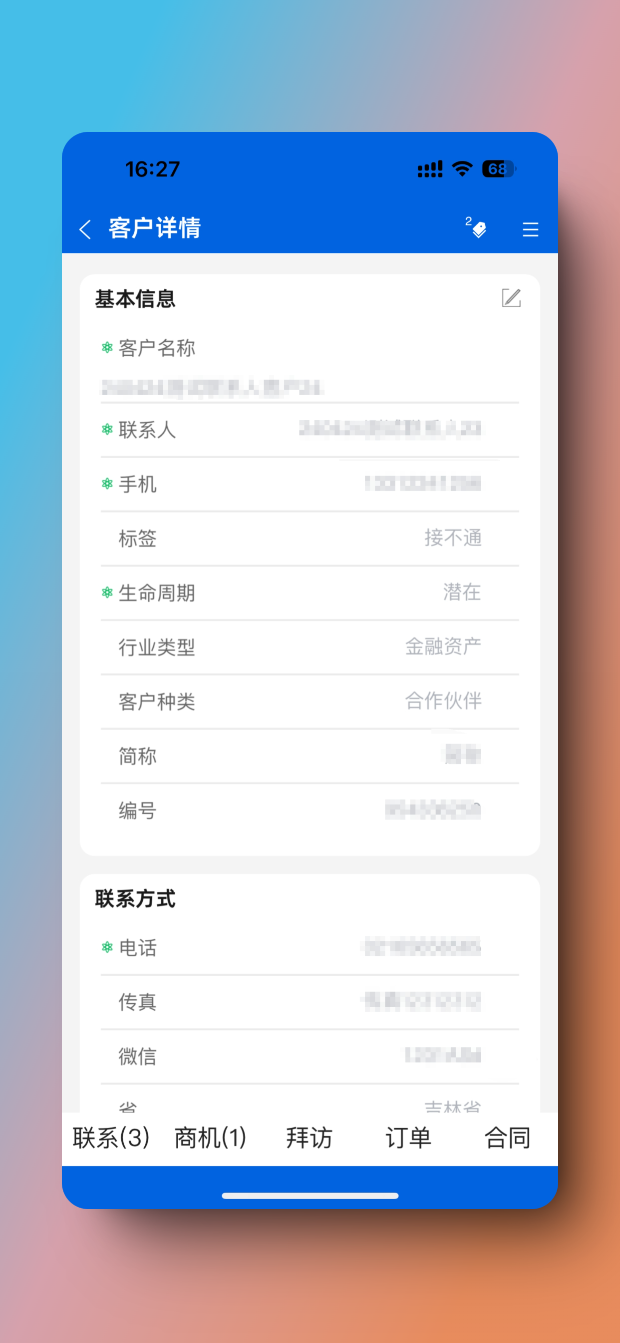Tap the home indicator bar at bottom

click(x=310, y=1196)
